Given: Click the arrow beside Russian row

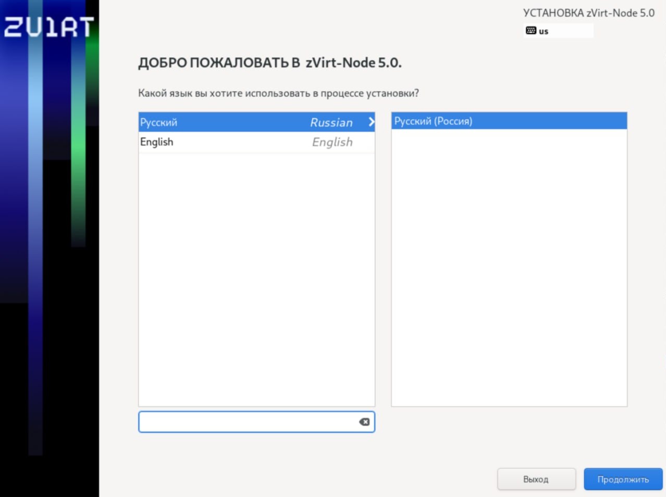Looking at the screenshot, I should 371,122.
